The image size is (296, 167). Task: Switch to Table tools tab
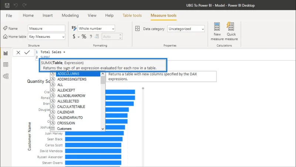132,15
